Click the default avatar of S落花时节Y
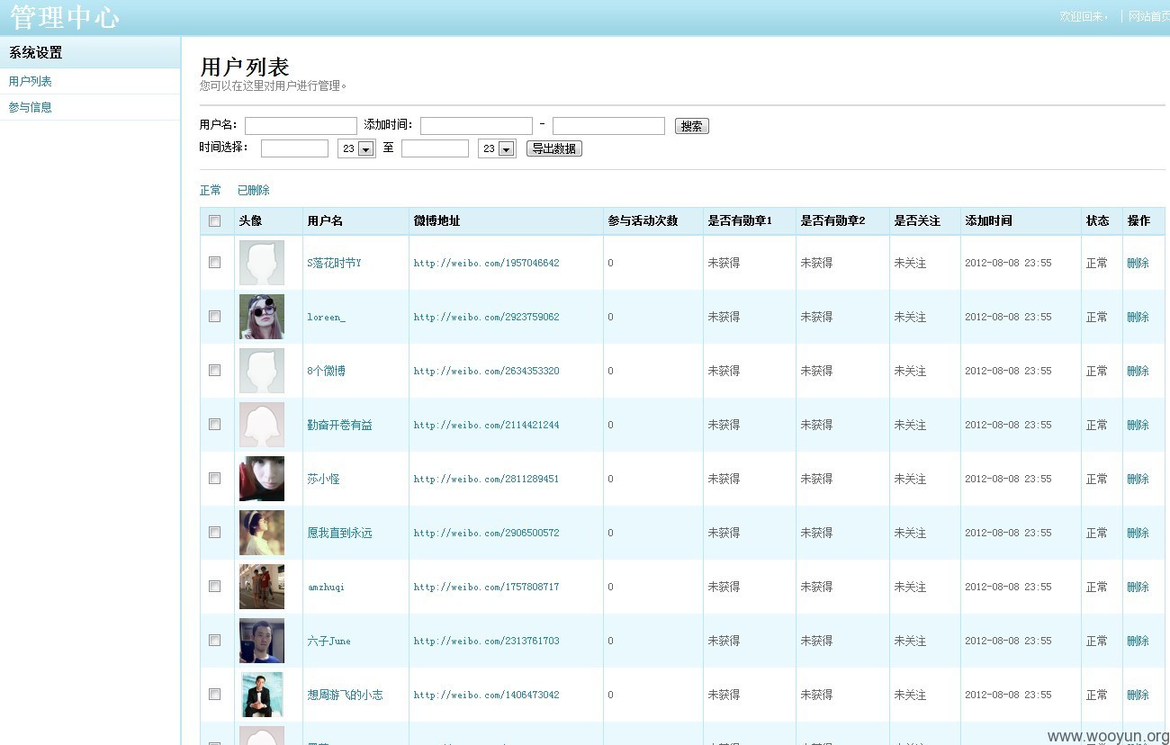The width and height of the screenshot is (1170, 745). (262, 263)
